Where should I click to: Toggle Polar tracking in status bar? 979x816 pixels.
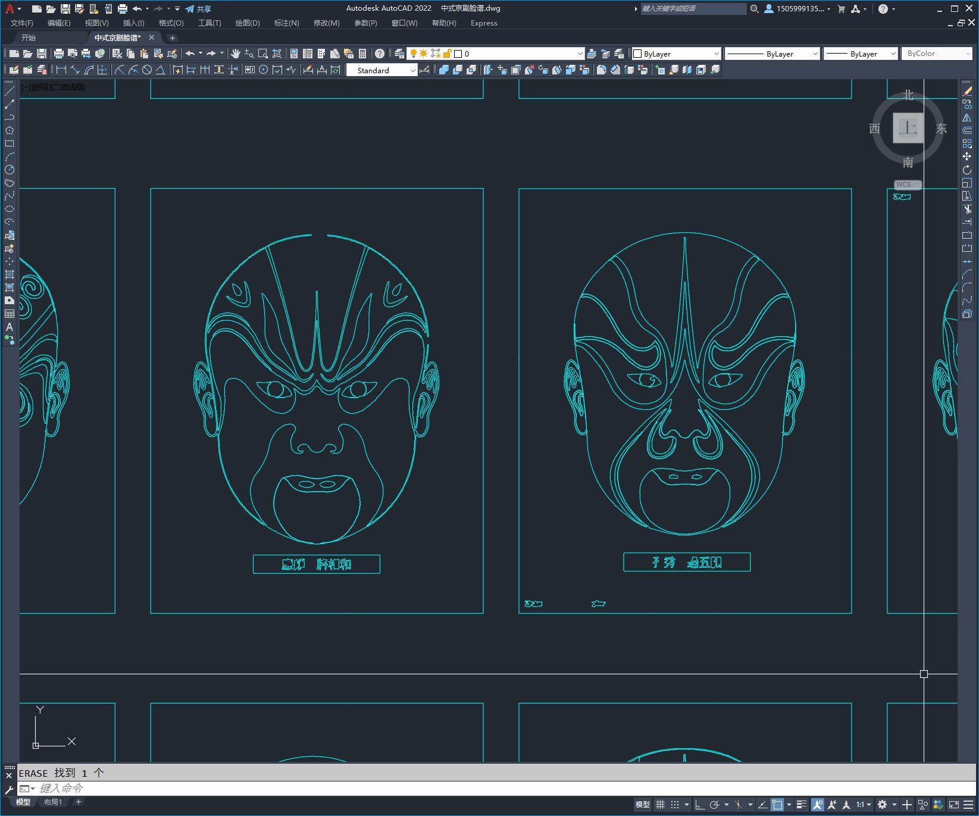click(x=714, y=805)
